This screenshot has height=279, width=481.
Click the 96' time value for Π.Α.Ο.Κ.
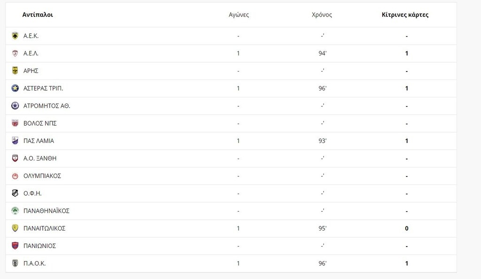tap(322, 263)
